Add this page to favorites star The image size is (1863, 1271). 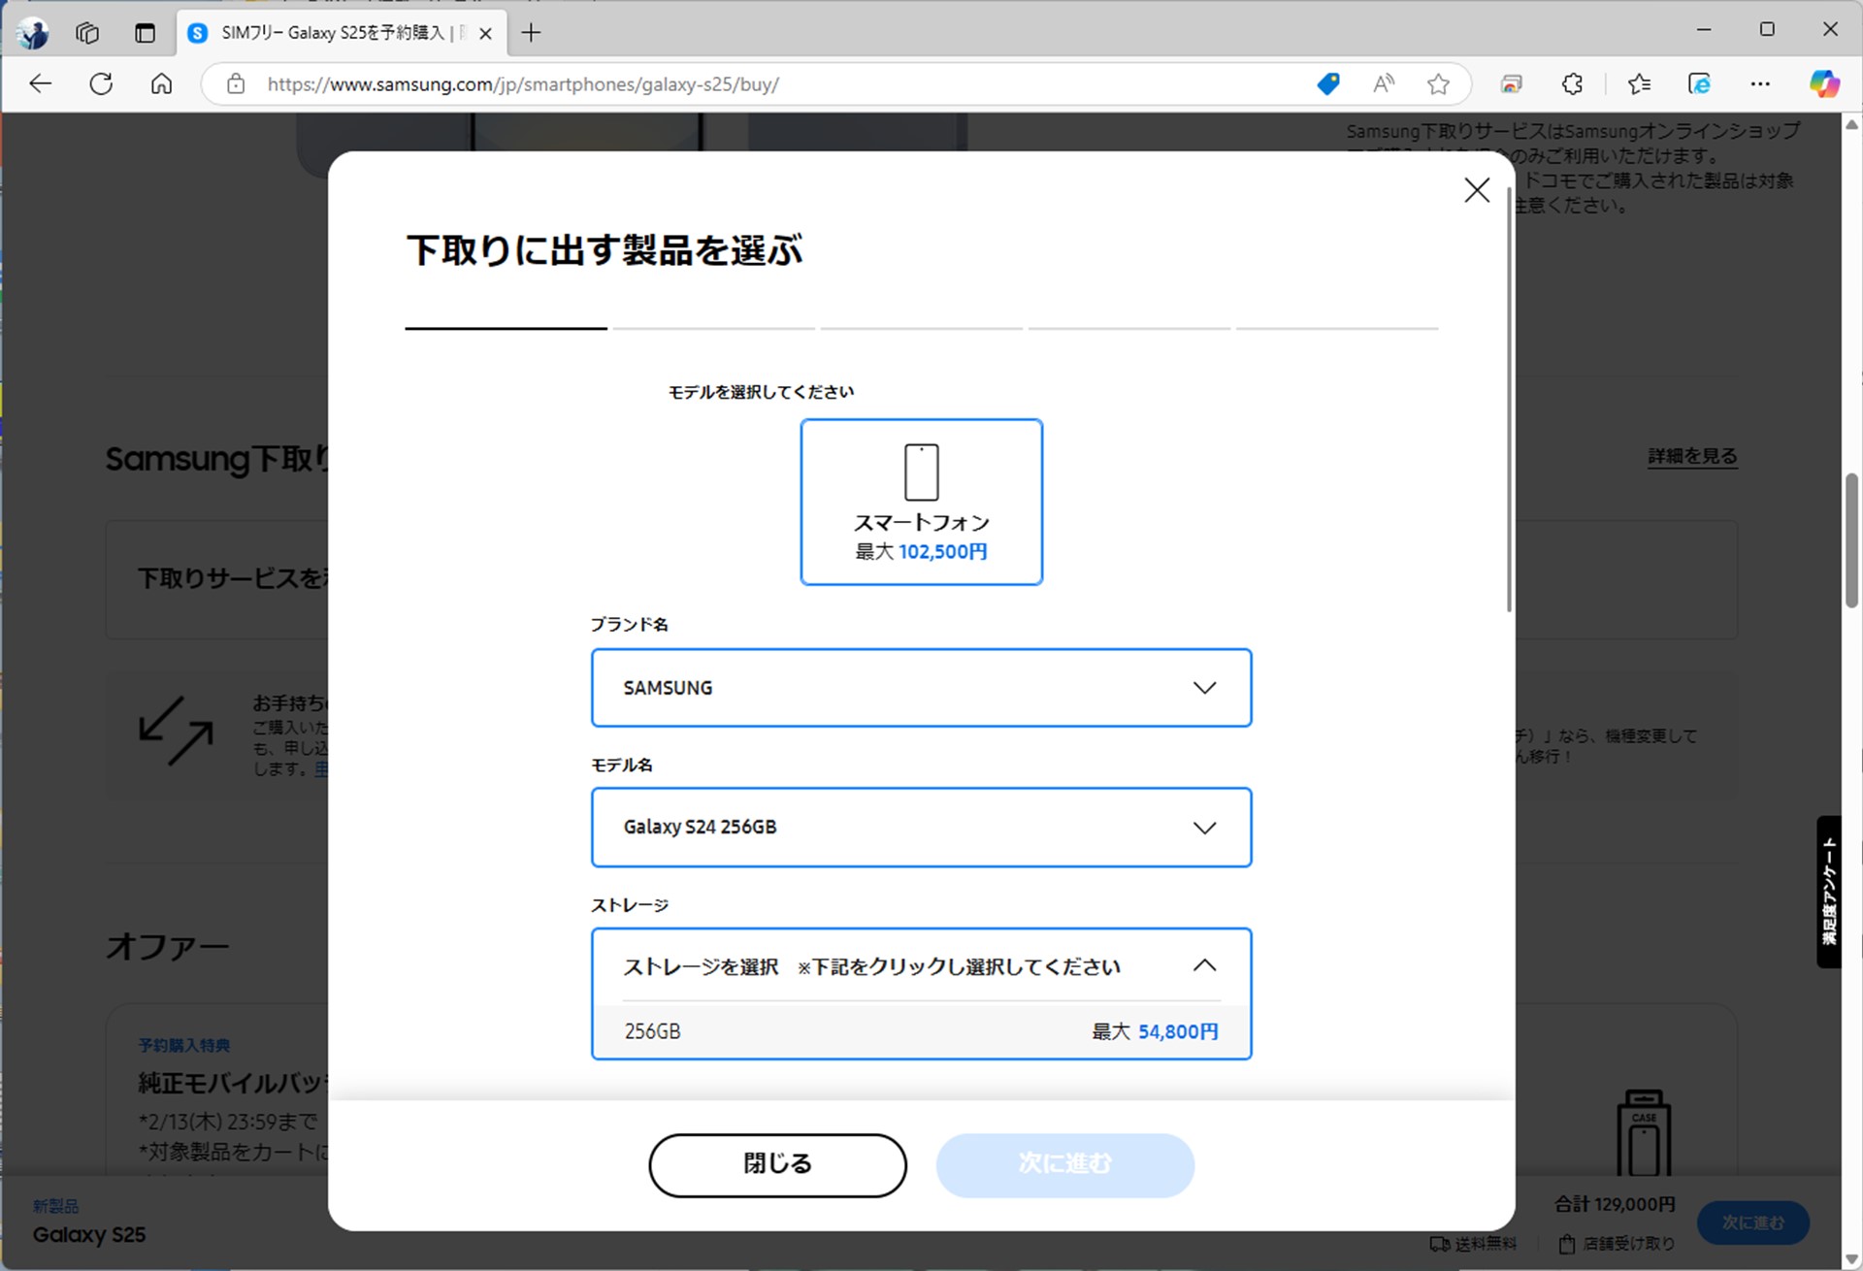tap(1438, 84)
